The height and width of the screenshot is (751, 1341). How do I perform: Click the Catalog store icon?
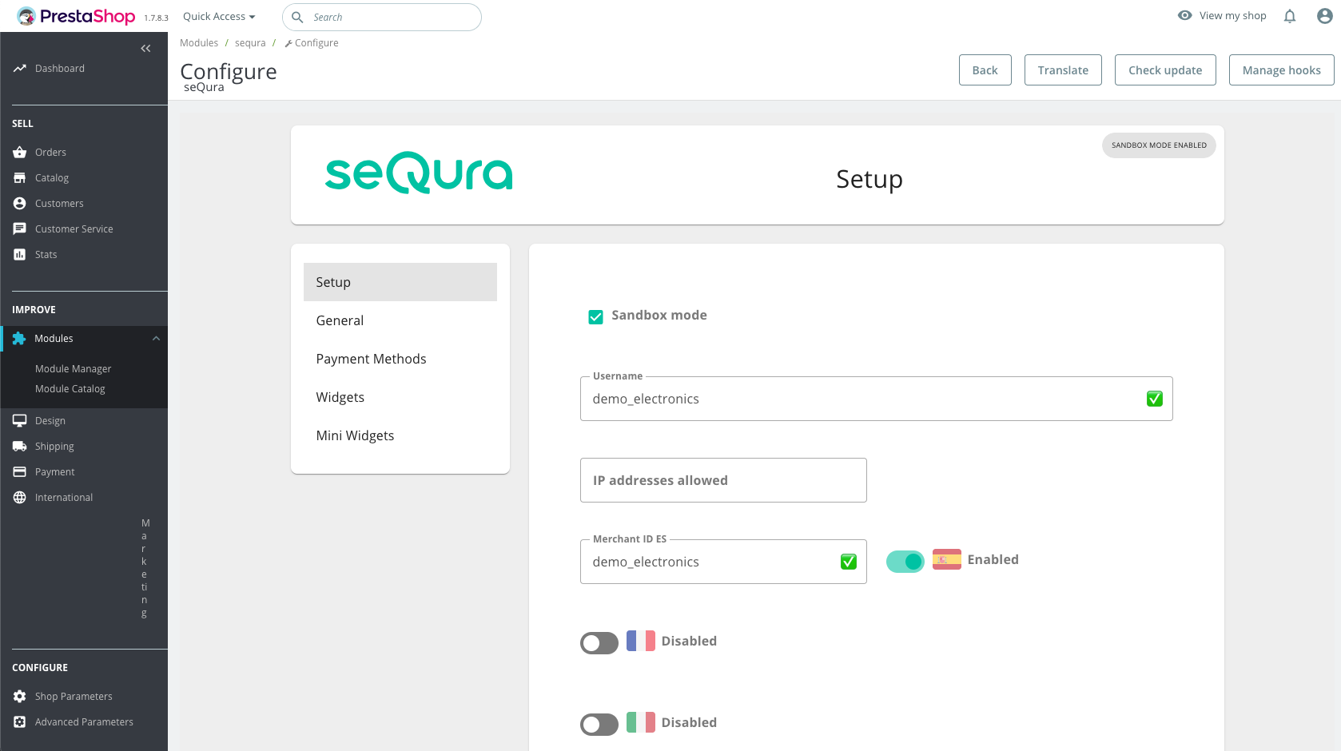pyautogui.click(x=20, y=177)
